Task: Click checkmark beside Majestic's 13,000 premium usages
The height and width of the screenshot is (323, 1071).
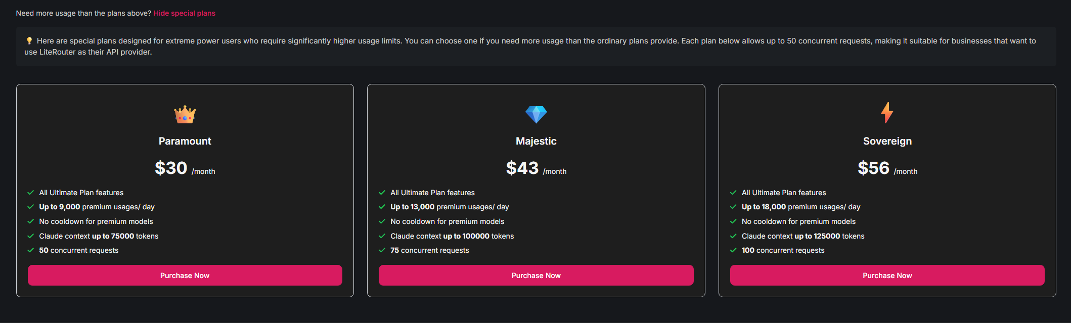Action: (382, 207)
